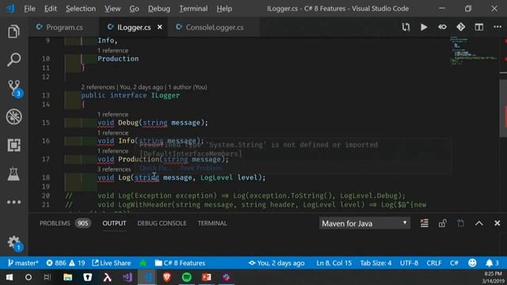
Task: Click the master branch in status bar
Action: click(23, 263)
